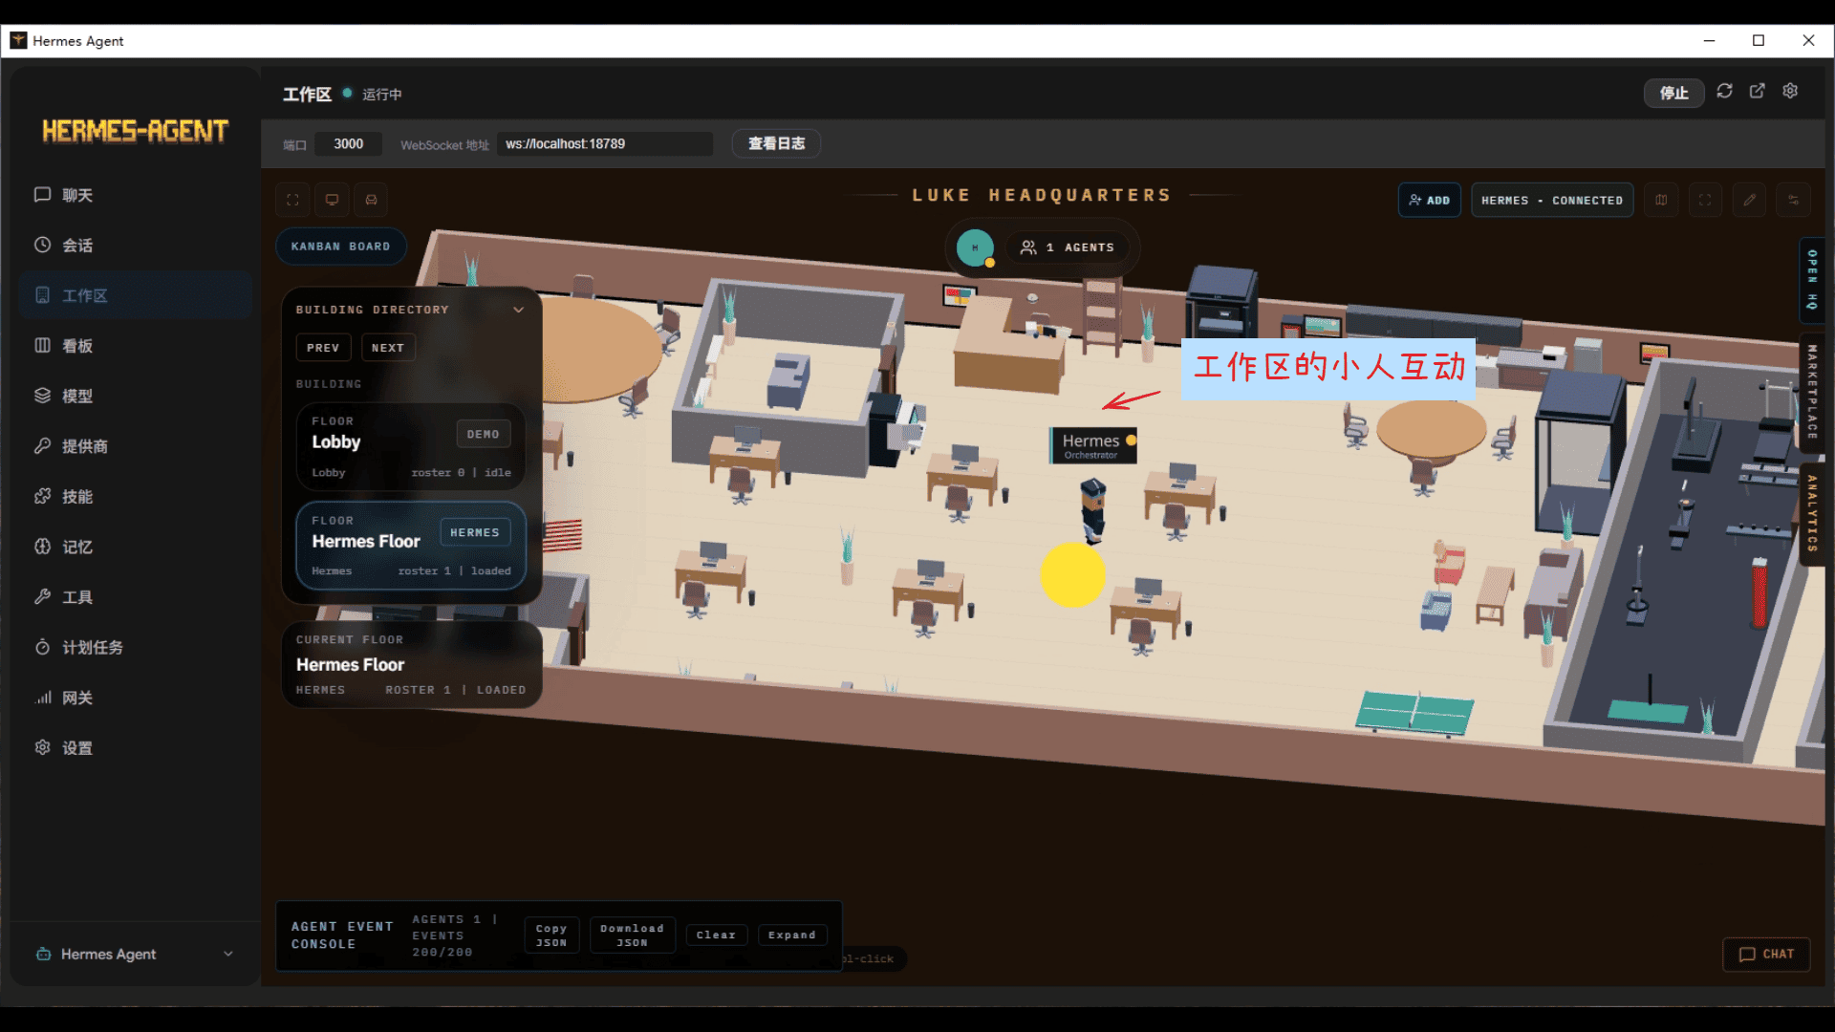Click the Copy JSON console button
The image size is (1835, 1032).
pyautogui.click(x=551, y=935)
